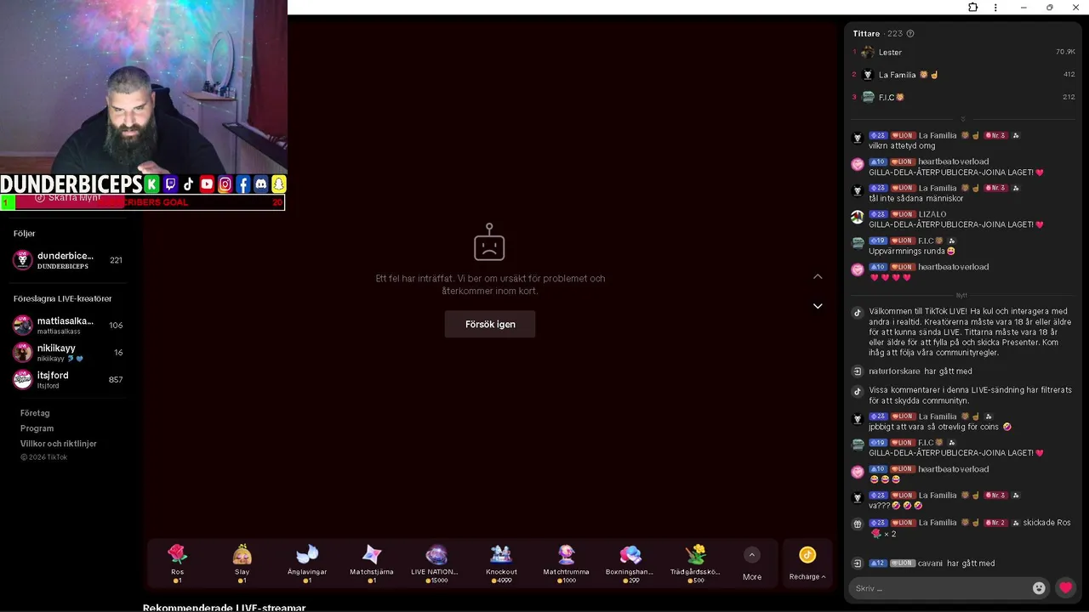Click LIZALO username in chat
Viewport: 1089px width, 612px height.
932,214
